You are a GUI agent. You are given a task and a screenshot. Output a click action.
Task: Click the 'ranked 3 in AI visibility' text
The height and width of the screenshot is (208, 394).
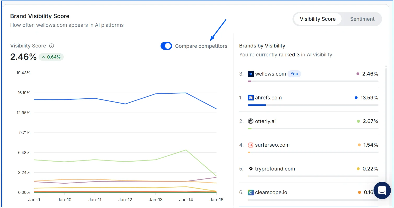[x=305, y=55]
